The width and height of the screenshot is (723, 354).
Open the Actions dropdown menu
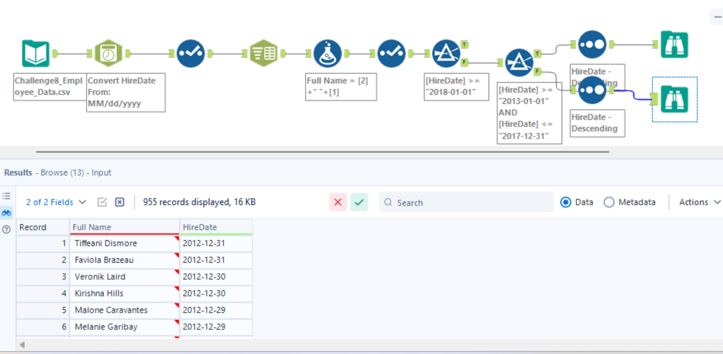tap(699, 202)
